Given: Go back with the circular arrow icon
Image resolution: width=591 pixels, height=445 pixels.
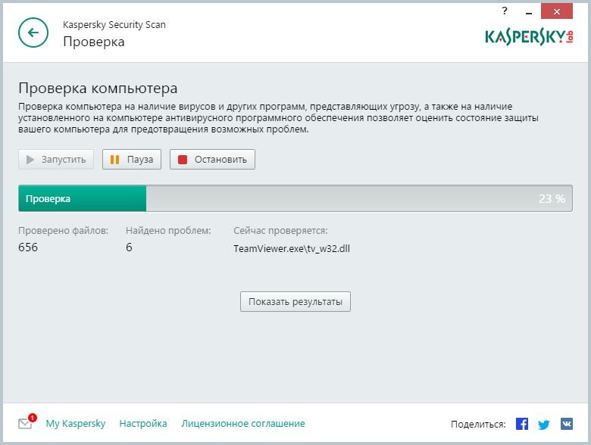Looking at the screenshot, I should 33,33.
